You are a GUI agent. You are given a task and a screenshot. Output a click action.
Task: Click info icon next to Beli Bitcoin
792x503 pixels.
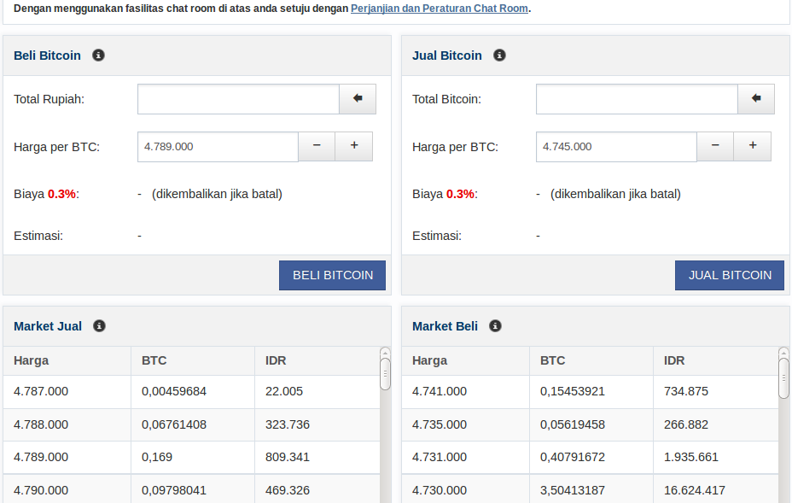pos(98,56)
